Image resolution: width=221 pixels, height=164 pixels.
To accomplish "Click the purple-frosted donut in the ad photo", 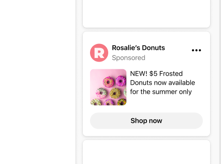I will coord(121,81).
